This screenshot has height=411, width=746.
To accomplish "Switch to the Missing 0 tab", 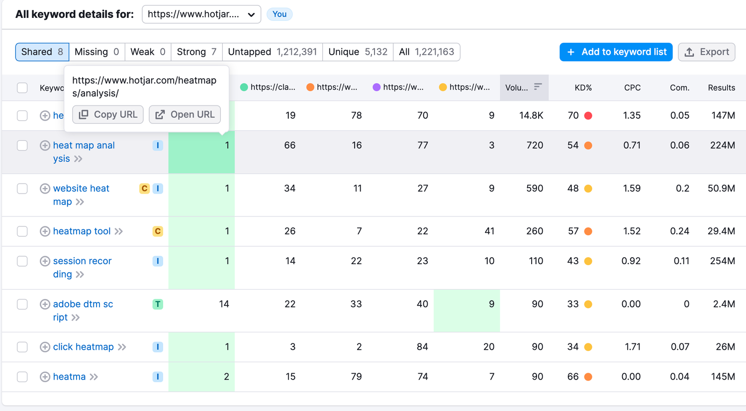I will pos(97,52).
